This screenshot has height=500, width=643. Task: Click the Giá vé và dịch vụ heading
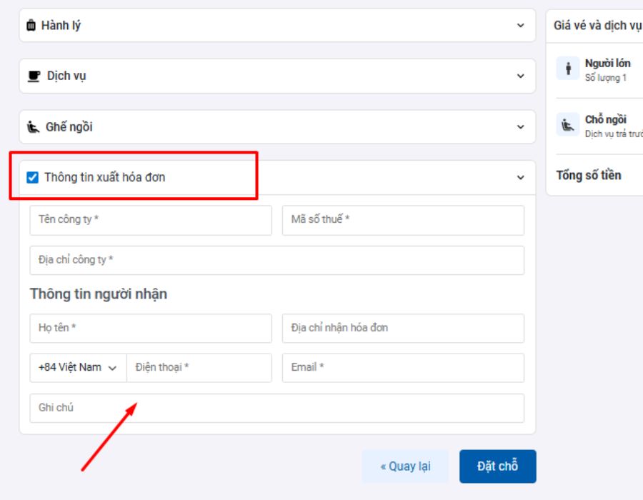tap(598, 26)
